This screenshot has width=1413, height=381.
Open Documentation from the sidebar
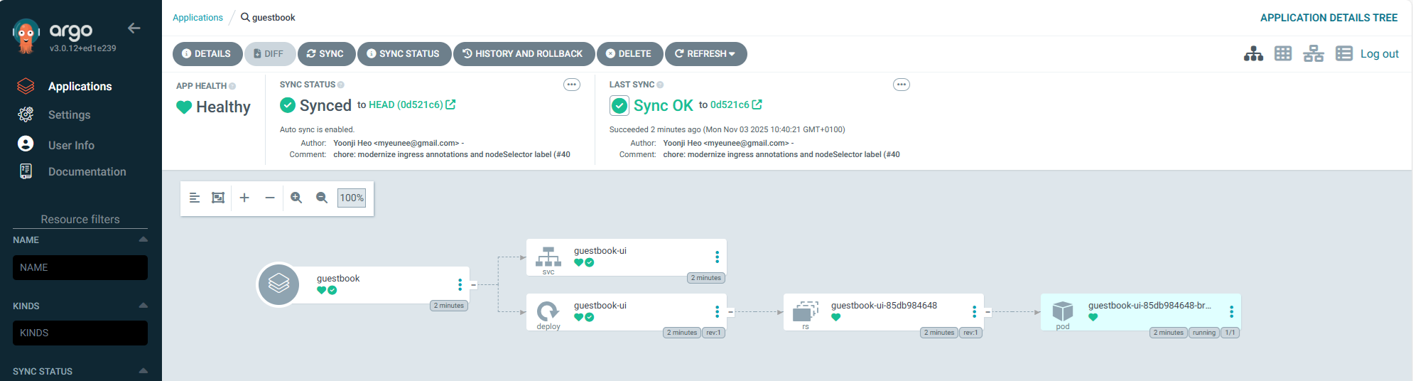tap(87, 172)
